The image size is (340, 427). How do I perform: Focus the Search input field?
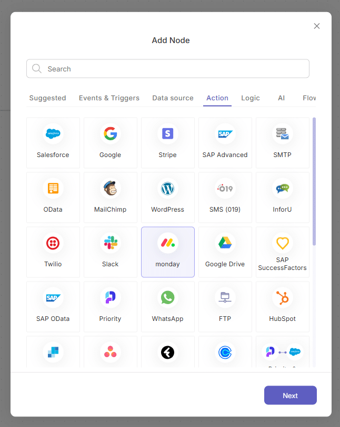[168, 69]
